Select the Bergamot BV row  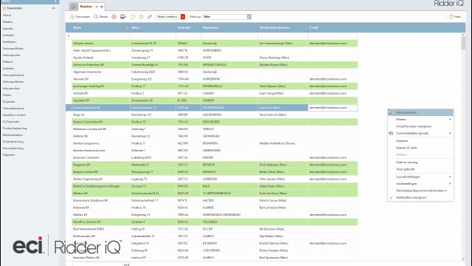[x=212, y=165]
